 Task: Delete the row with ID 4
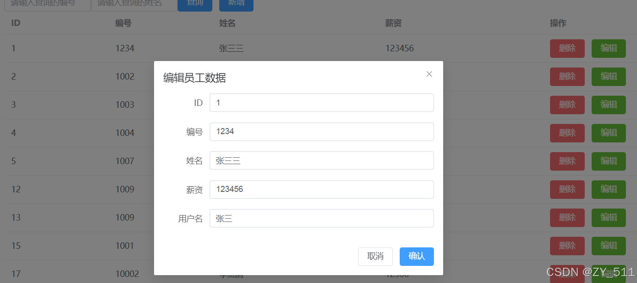(567, 133)
